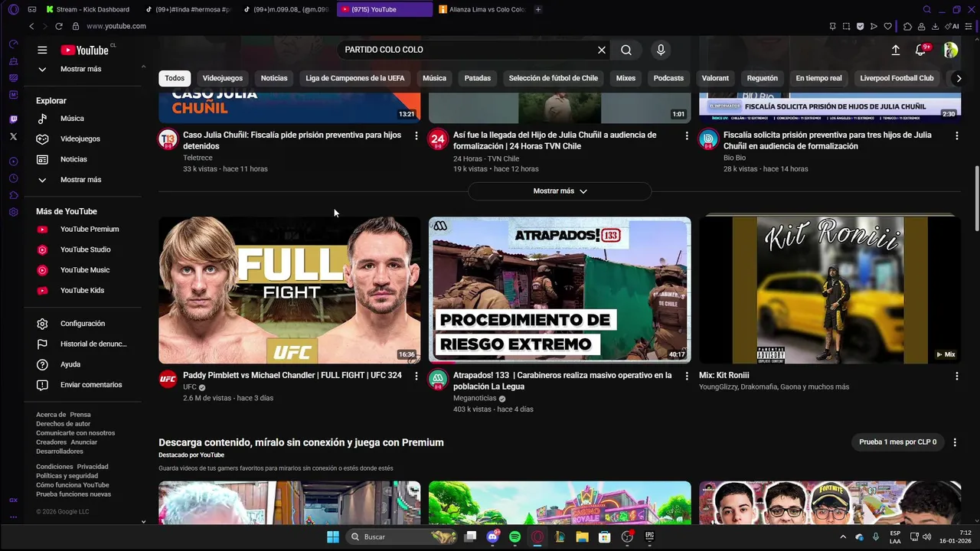Open YouTube Studio from the sidebar
This screenshot has width=980, height=551.
[x=84, y=249]
